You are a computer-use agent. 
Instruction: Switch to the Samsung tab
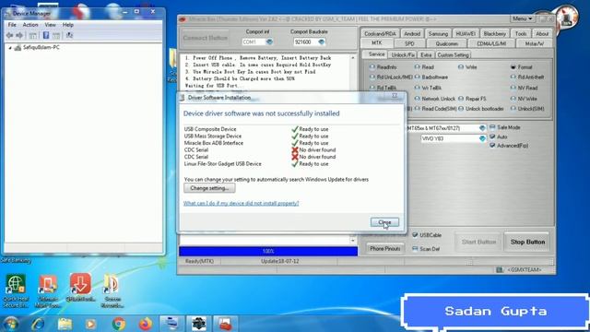(x=438, y=33)
